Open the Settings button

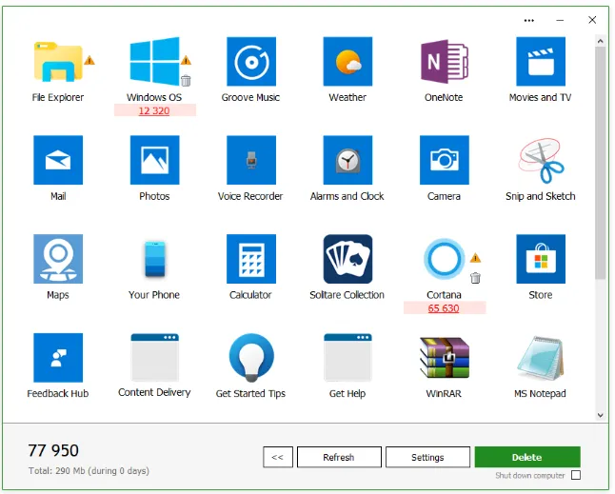pyautogui.click(x=427, y=457)
